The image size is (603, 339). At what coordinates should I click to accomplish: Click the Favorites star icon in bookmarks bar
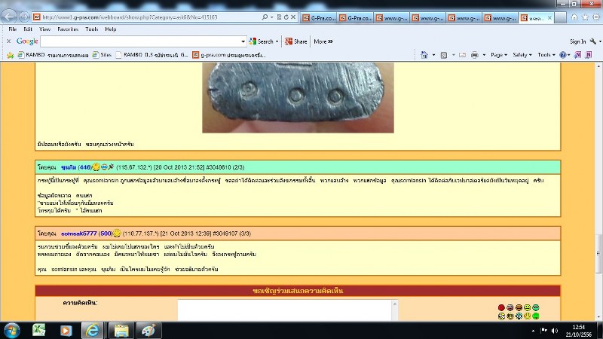click(x=11, y=55)
